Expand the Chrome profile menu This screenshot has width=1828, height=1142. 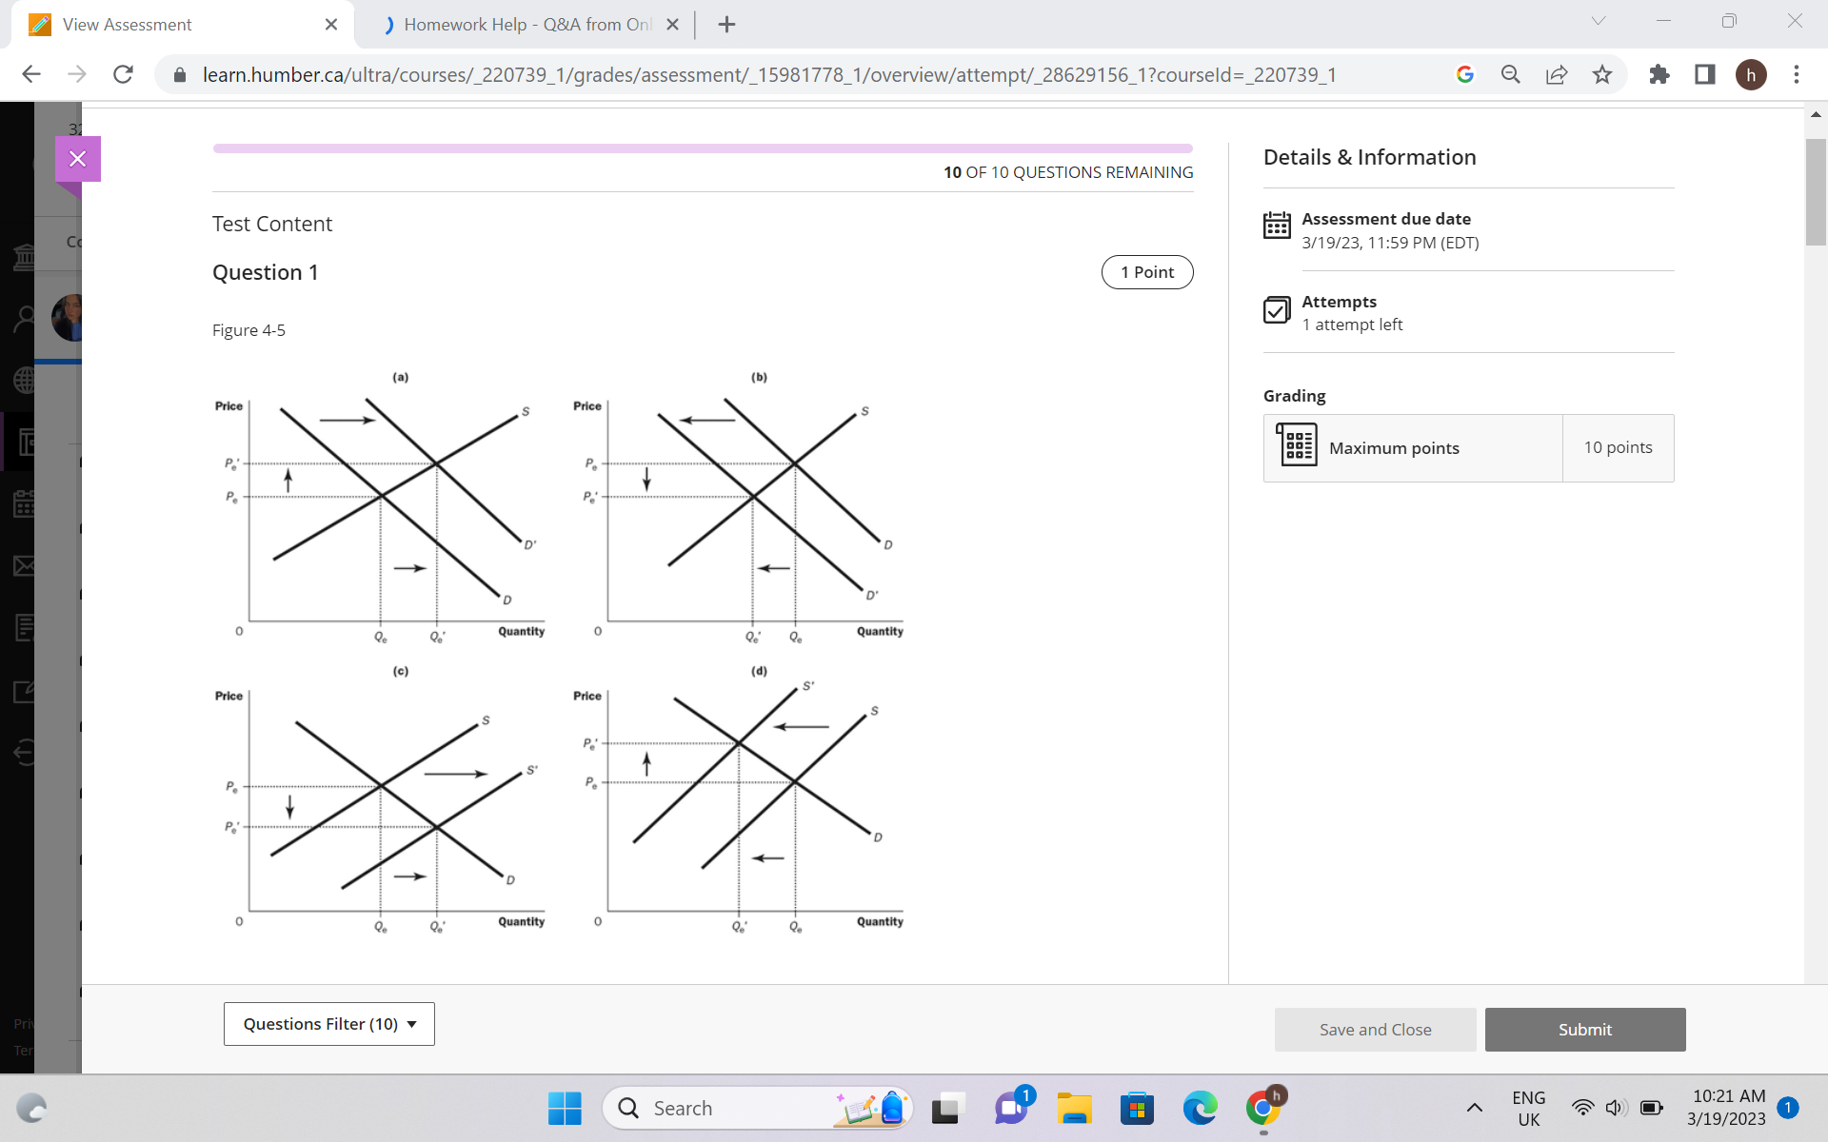click(x=1752, y=74)
